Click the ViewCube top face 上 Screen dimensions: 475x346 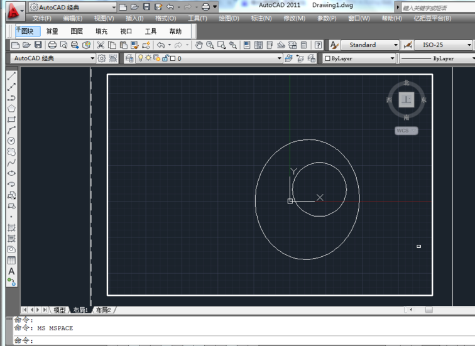(x=407, y=100)
